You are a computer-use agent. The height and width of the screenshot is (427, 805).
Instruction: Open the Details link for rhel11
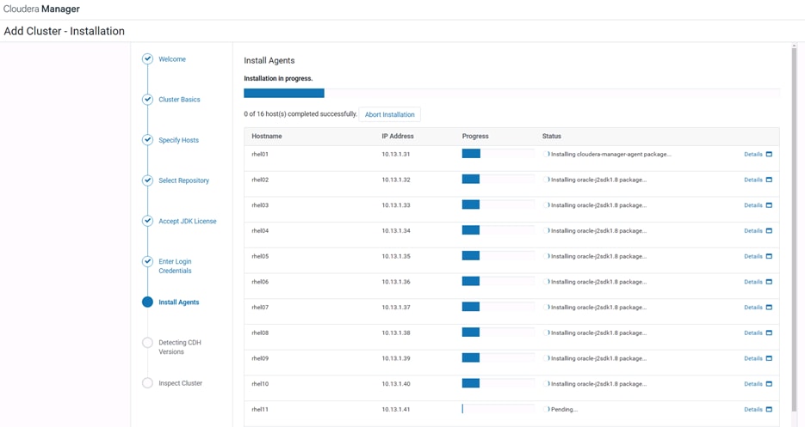(x=753, y=409)
